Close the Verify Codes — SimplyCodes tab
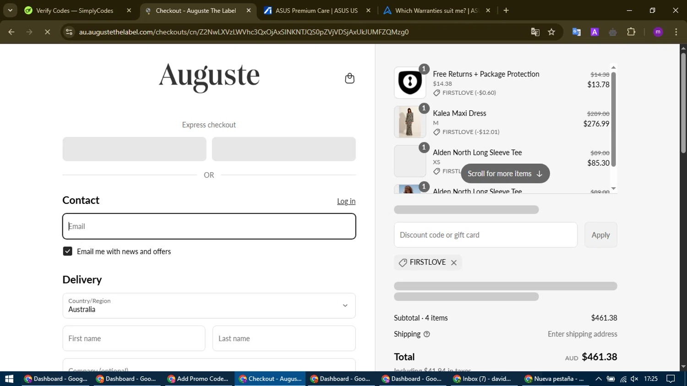Image resolution: width=687 pixels, height=386 pixels. click(x=129, y=11)
